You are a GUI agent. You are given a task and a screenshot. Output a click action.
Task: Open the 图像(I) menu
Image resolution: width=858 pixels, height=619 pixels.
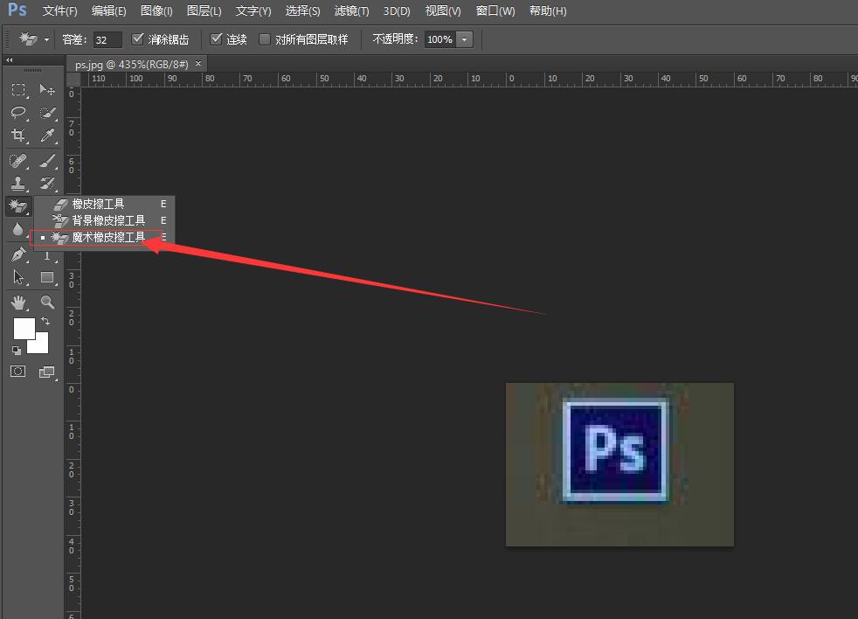[156, 11]
